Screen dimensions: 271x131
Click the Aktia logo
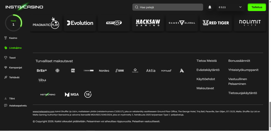[151, 71]
